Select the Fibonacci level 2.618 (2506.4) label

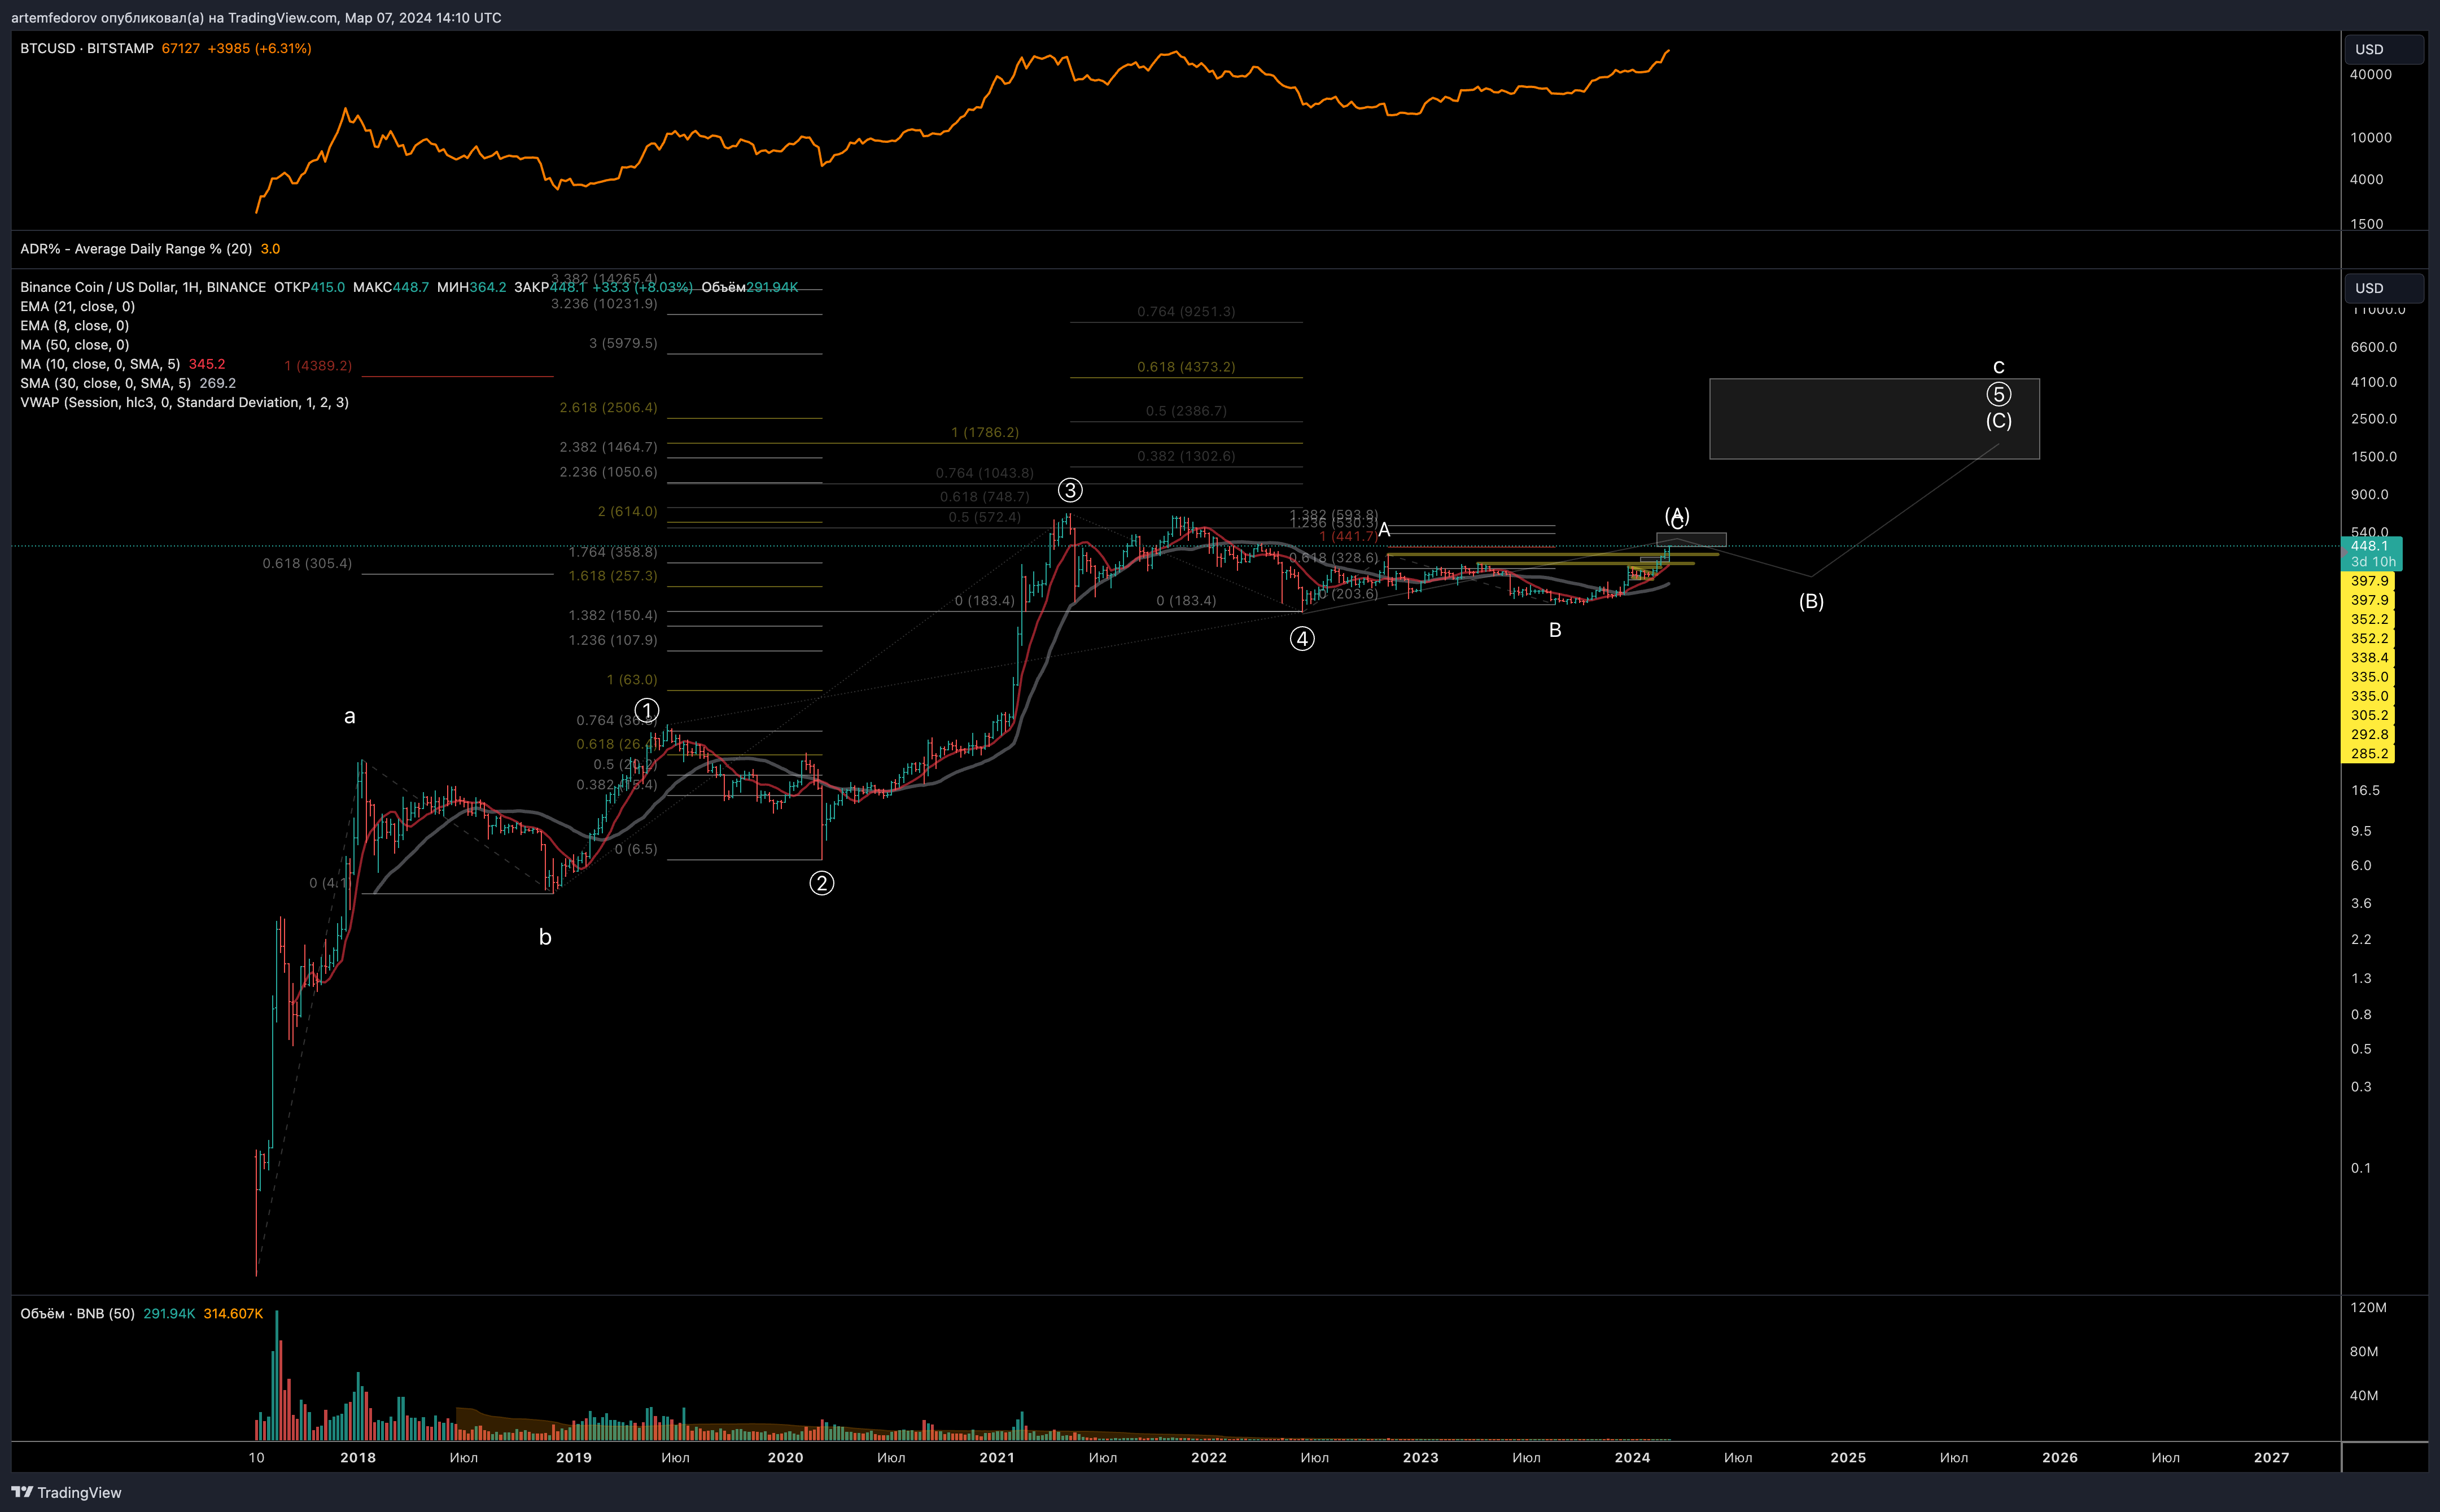coord(608,407)
